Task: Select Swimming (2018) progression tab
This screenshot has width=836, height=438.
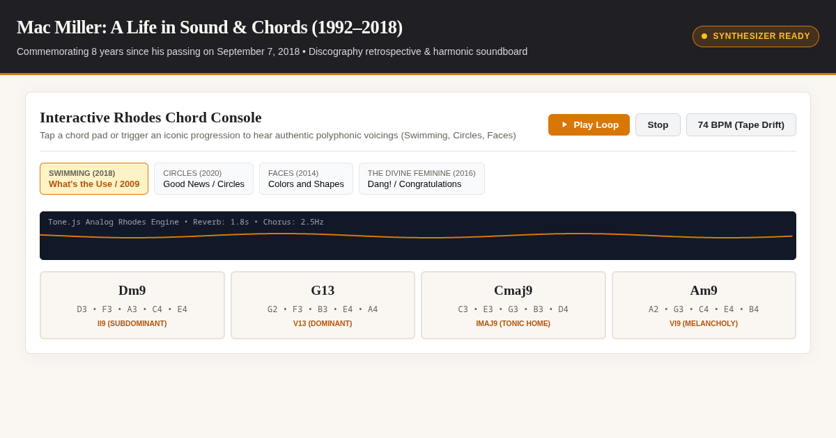Action: point(94,179)
